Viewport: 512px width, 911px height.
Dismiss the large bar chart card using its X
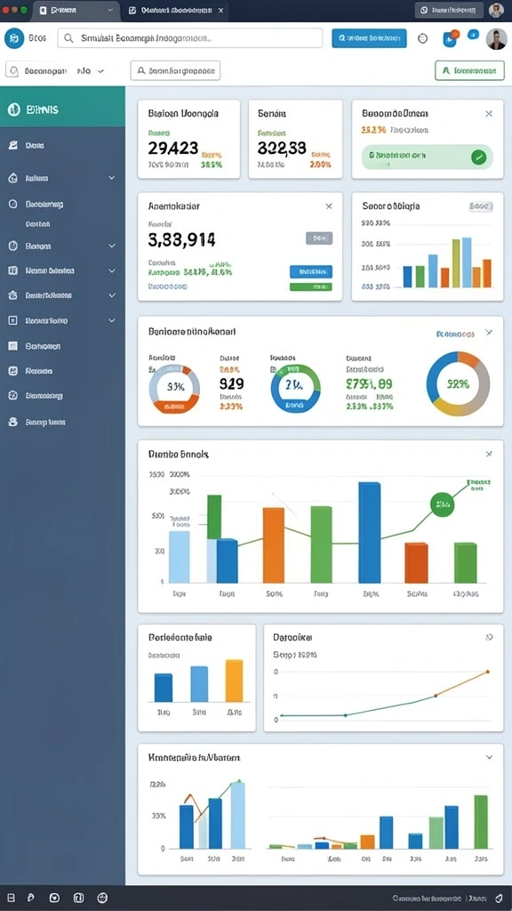tap(489, 454)
